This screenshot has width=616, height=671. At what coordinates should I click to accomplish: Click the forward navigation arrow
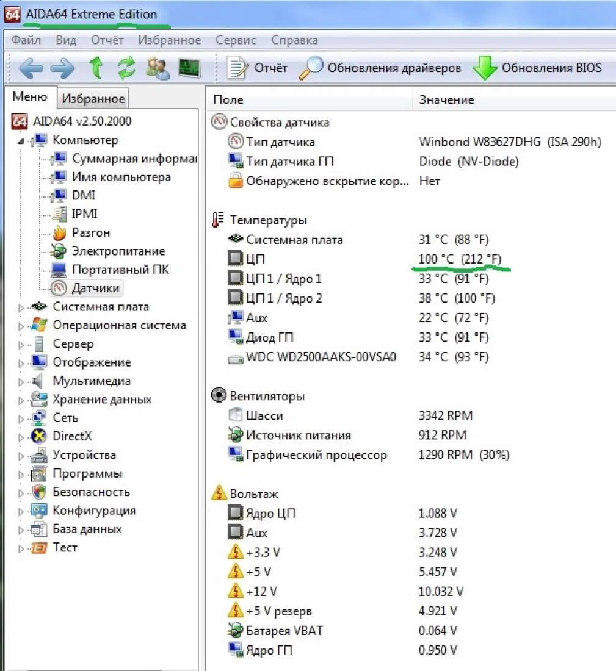click(x=62, y=68)
